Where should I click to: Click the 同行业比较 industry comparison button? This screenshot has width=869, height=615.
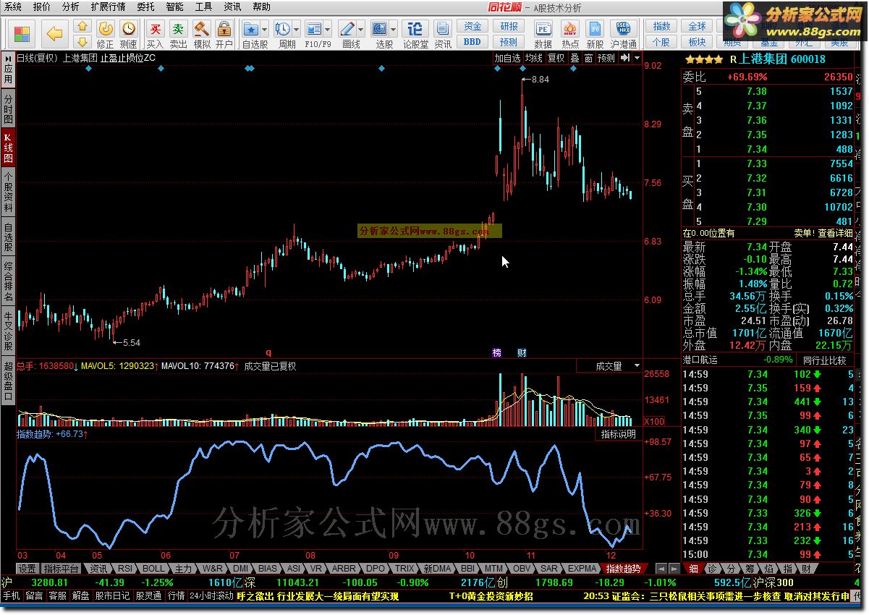click(x=824, y=360)
